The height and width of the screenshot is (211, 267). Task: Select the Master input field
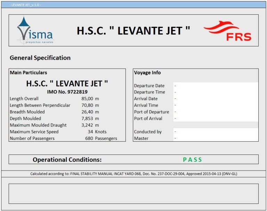click(x=216, y=138)
